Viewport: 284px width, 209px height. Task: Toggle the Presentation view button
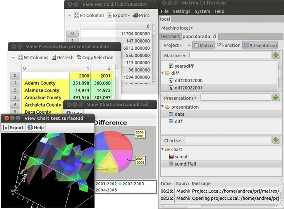pos(260,45)
